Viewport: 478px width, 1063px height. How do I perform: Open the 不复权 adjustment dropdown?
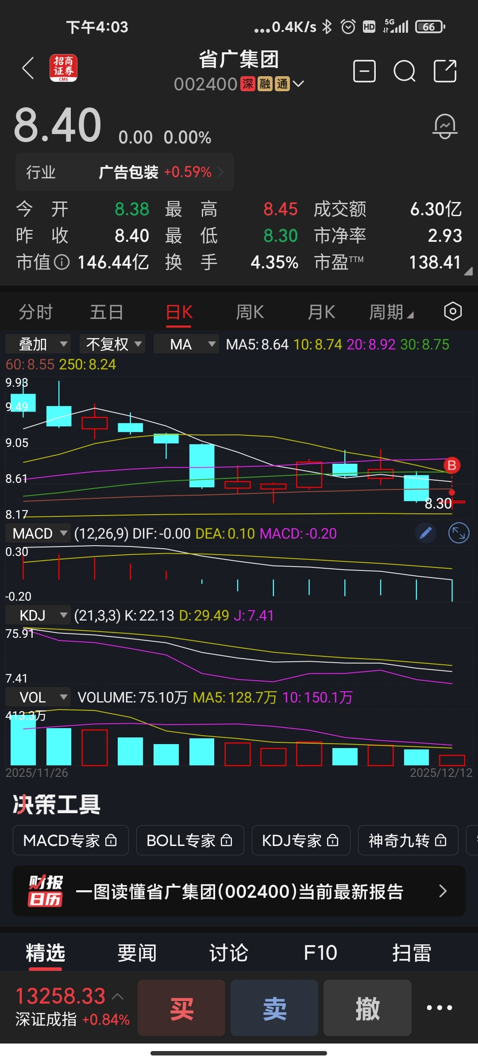click(x=112, y=344)
